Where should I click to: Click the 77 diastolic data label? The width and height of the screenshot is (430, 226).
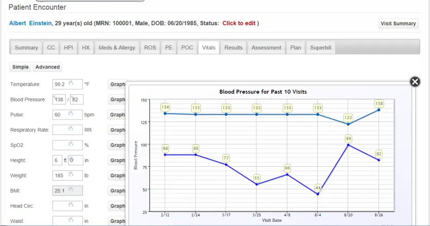click(226, 158)
